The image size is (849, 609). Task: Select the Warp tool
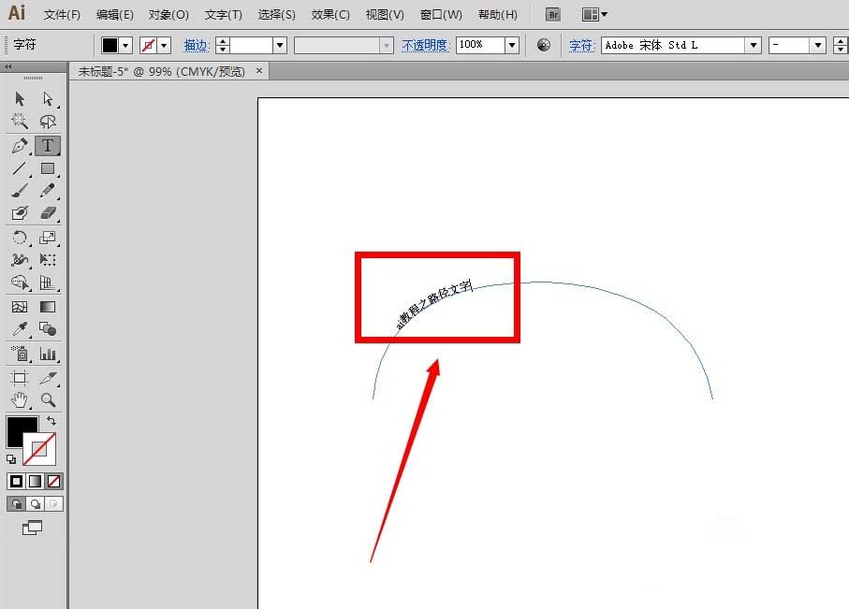pyautogui.click(x=20, y=260)
